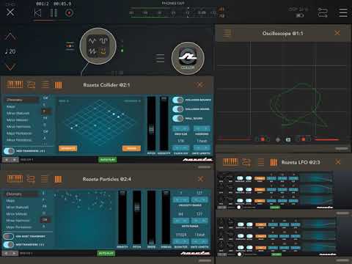Go to next preset in Collider footer
352x264 pixels.
(15, 160)
